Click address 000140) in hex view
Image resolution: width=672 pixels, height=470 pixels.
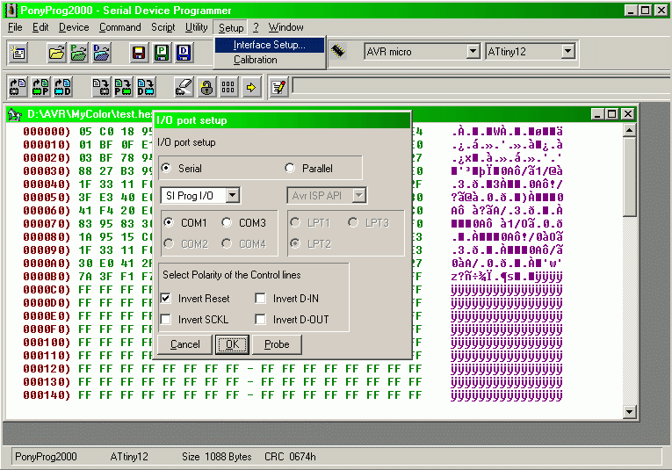pyautogui.click(x=47, y=395)
